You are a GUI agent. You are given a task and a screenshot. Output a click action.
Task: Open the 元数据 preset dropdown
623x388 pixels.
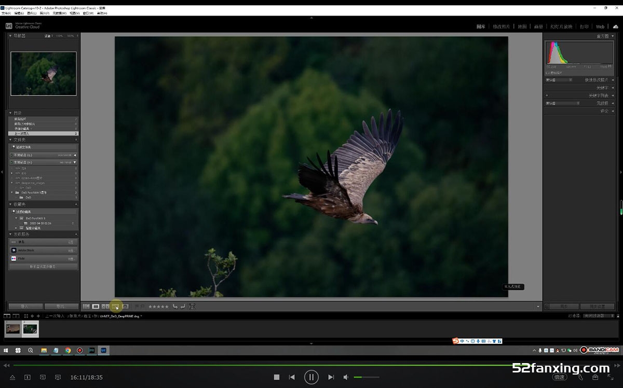(562, 103)
